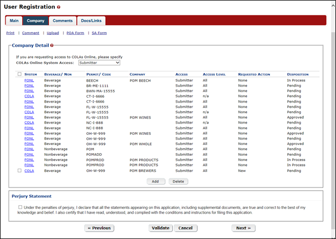Open the Comments tab

[62, 21]
